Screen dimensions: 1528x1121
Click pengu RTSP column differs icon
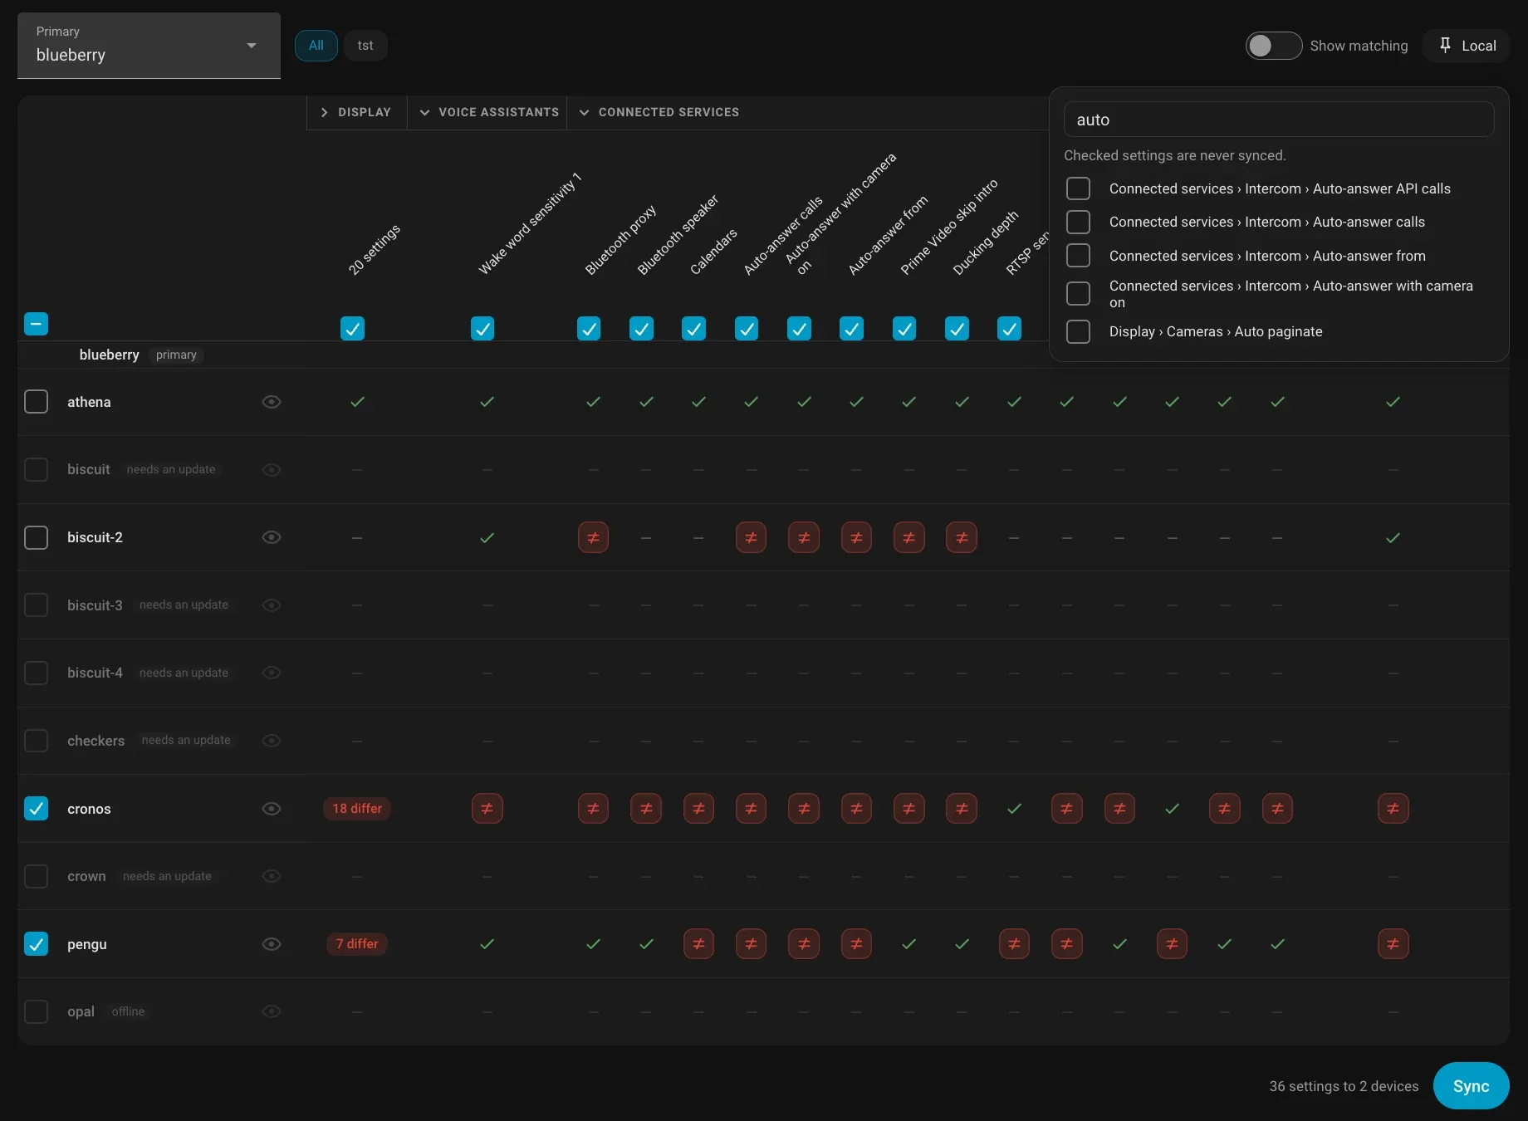coord(1014,944)
